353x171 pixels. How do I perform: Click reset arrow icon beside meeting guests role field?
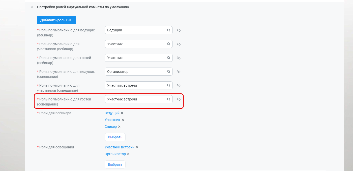point(179,99)
